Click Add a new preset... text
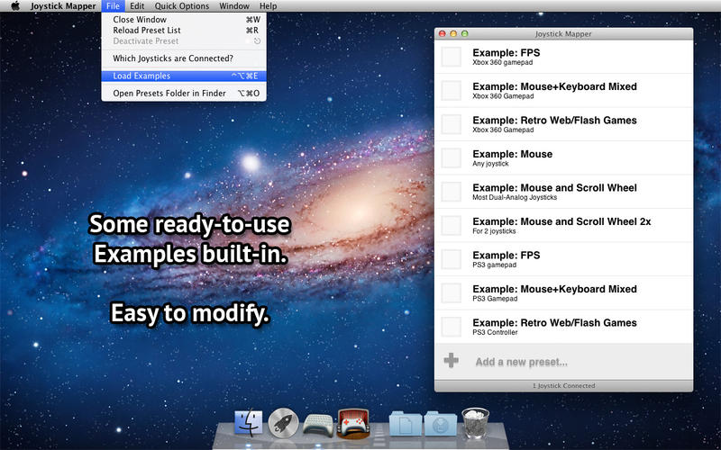This screenshot has width=721, height=450. click(521, 362)
